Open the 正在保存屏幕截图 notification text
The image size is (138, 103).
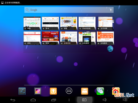tap(13, 3)
